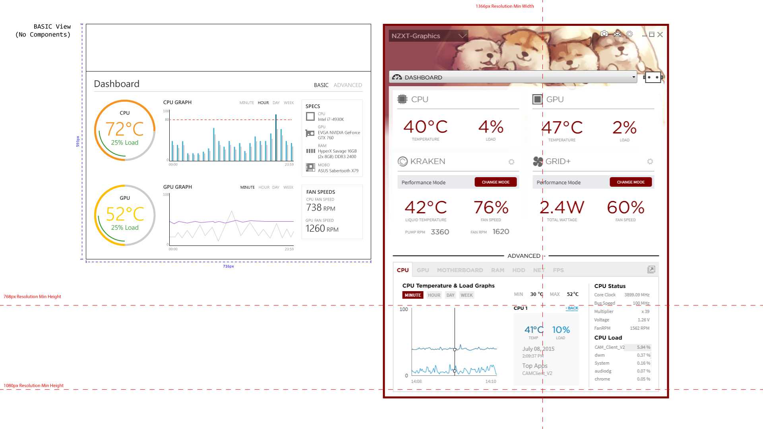Open the NZXT-Graphics profile dropdown
Image resolution: width=763 pixels, height=429 pixels.
point(428,36)
